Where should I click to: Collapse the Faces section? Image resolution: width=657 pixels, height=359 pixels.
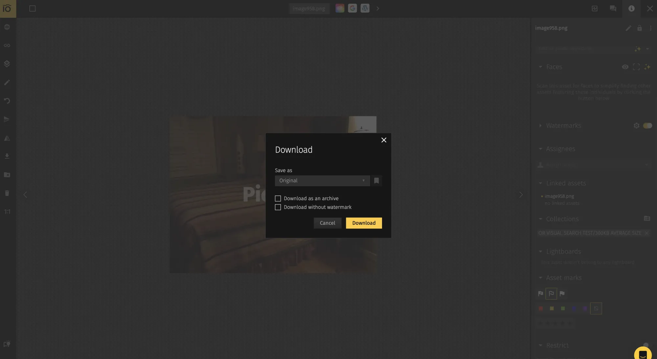pos(540,67)
